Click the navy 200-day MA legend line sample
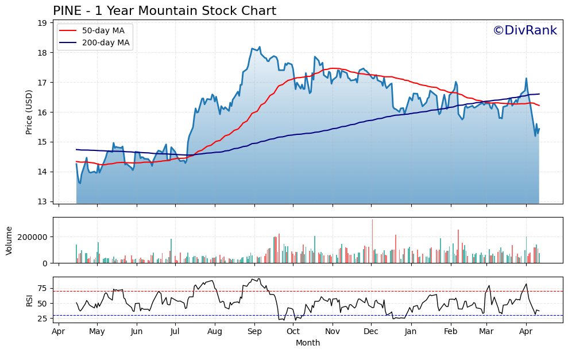The width and height of the screenshot is (568, 353). [68, 42]
